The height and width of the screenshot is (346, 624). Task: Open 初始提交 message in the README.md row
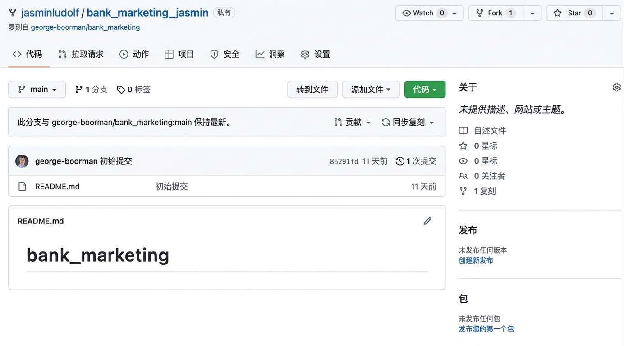(x=172, y=187)
